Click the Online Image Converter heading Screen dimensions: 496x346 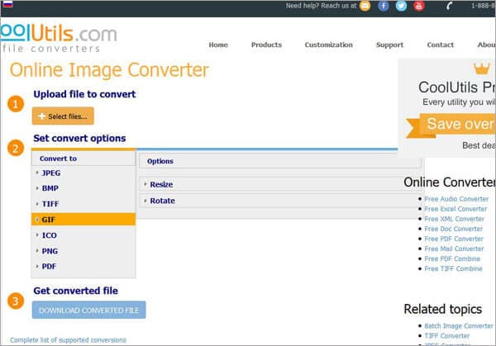pos(109,70)
